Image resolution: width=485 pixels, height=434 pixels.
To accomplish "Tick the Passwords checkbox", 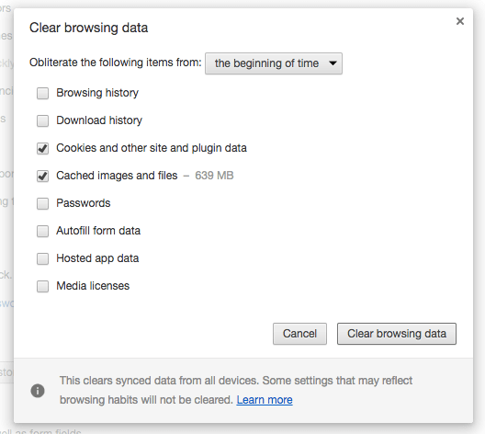I will pos(42,203).
